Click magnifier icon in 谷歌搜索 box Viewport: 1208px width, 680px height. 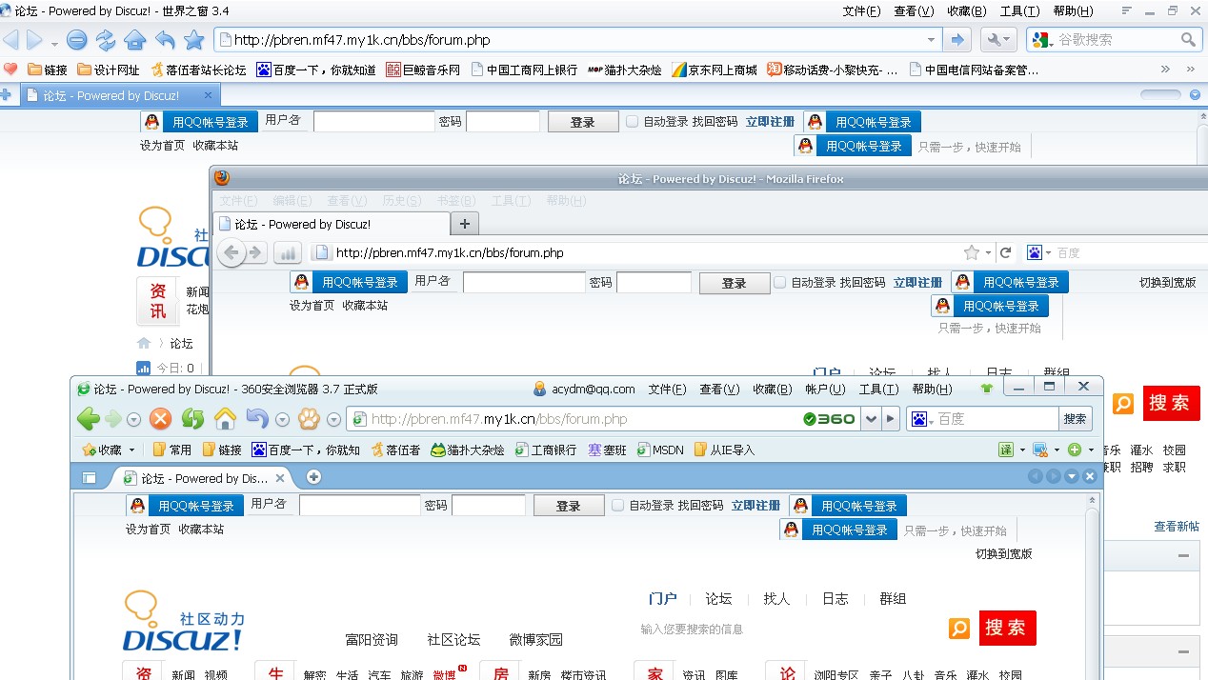(1188, 40)
